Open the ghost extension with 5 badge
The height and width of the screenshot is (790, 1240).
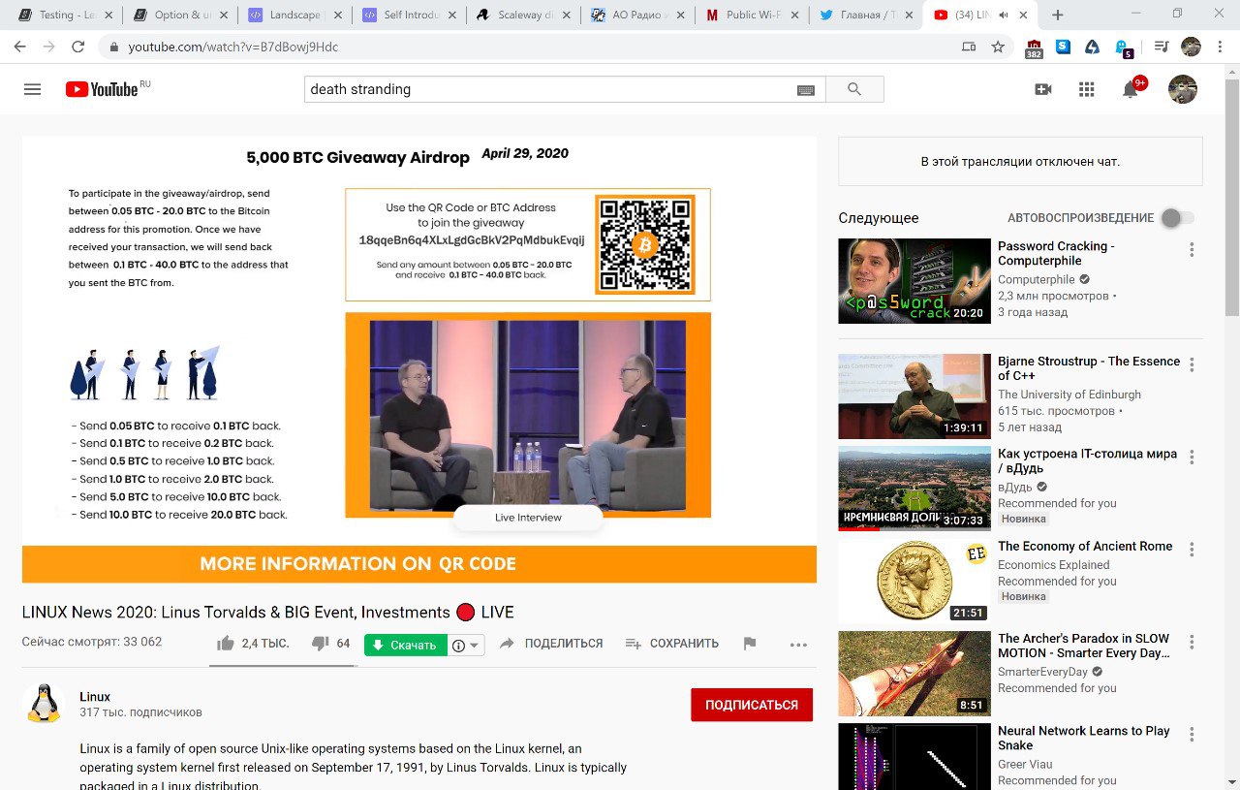pyautogui.click(x=1124, y=47)
